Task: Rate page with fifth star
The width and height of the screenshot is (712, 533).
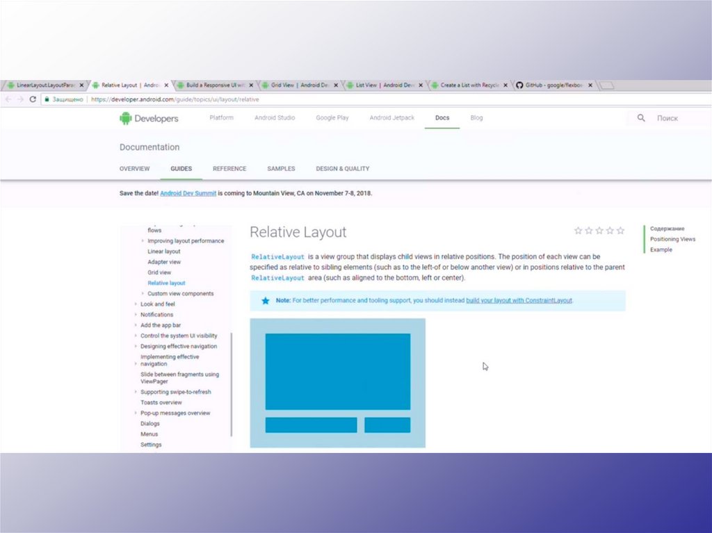Action: pos(620,231)
